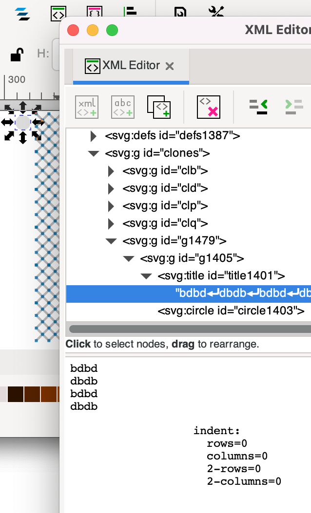Collapse the svg:g clones node
Image resolution: width=311 pixels, height=513 pixels.
(x=94, y=154)
